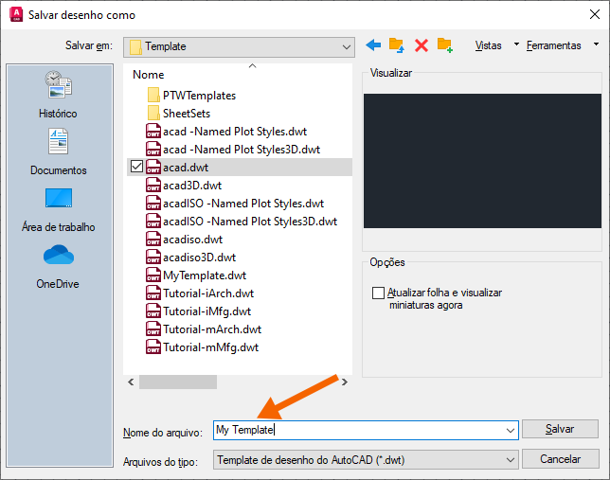
Task: Expand the Salvar em folder dropdown
Action: pos(347,47)
